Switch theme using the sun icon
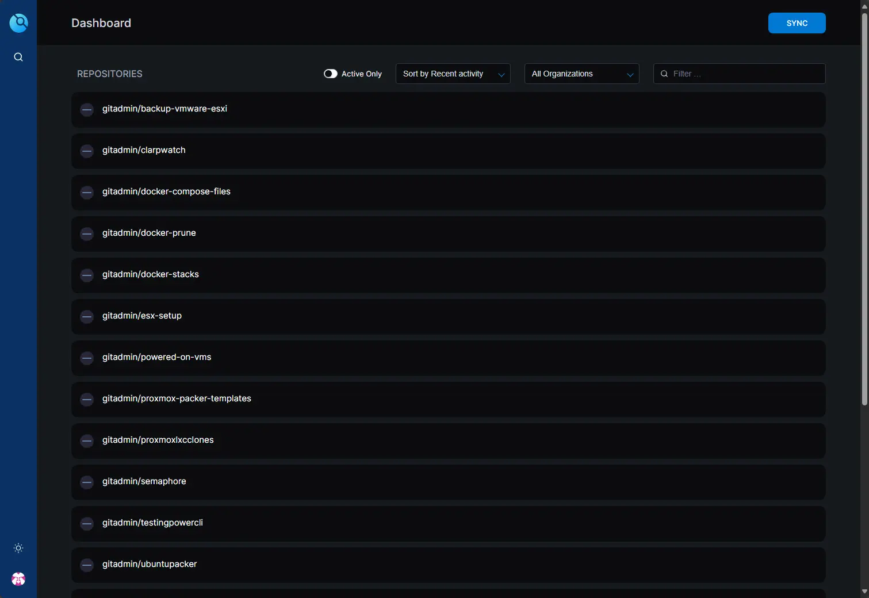Image resolution: width=869 pixels, height=598 pixels. coord(18,548)
